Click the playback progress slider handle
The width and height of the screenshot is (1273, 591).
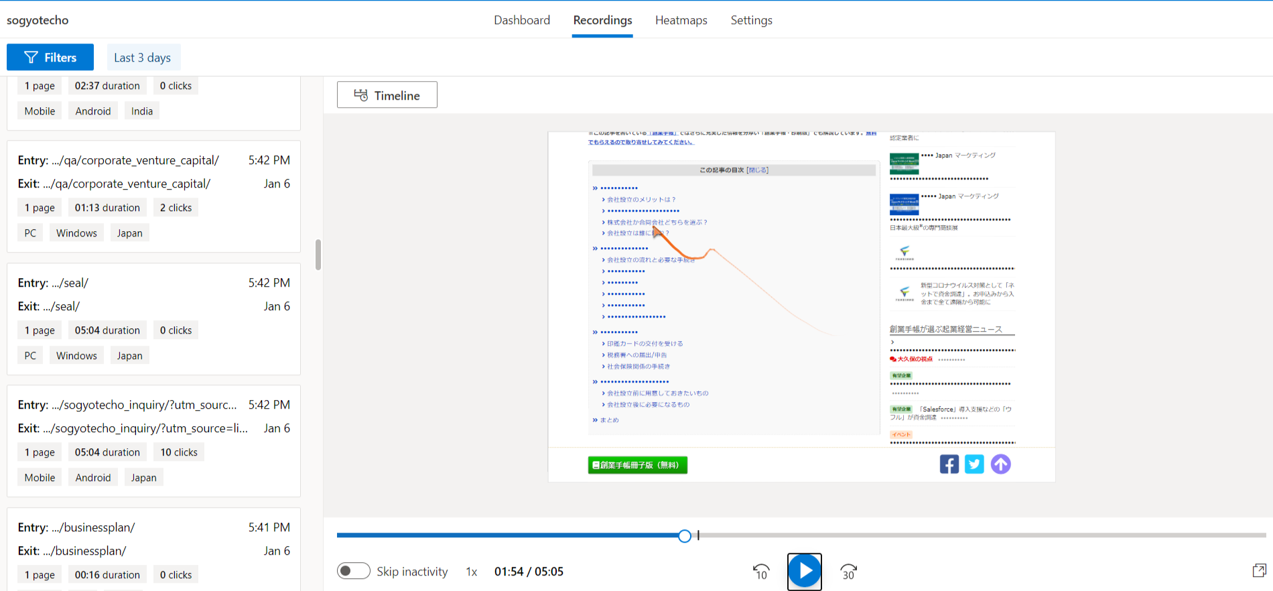(x=684, y=535)
